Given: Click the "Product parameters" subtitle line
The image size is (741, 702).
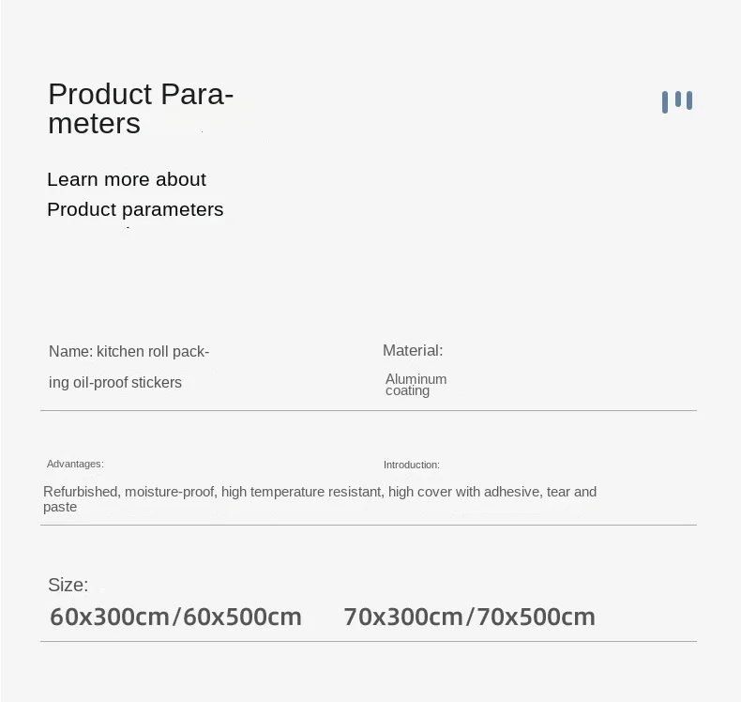Looking at the screenshot, I should [135, 209].
